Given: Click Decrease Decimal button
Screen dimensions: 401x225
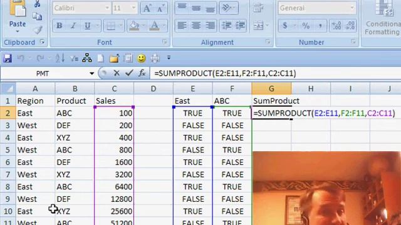Looking at the screenshot, I should 350,26.
